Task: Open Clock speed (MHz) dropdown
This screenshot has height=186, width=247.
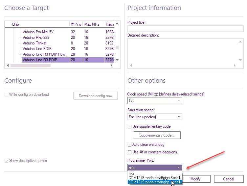Action: click(155, 101)
